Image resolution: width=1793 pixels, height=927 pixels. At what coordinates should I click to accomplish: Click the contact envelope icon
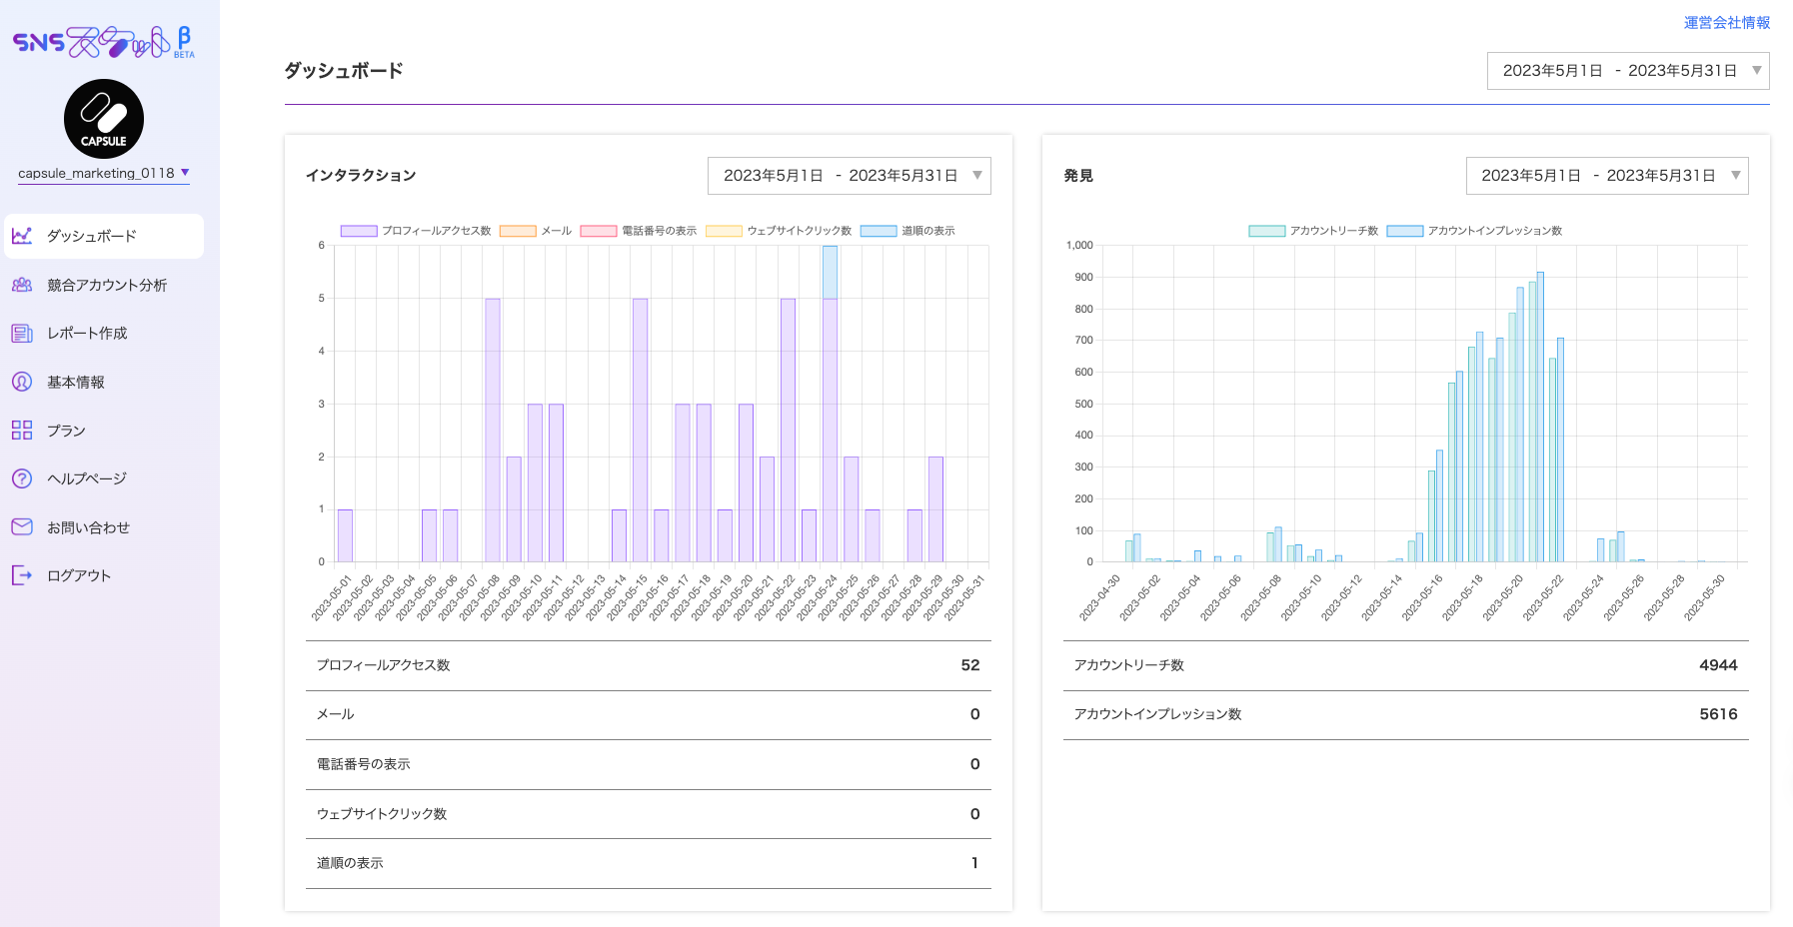pos(22,527)
